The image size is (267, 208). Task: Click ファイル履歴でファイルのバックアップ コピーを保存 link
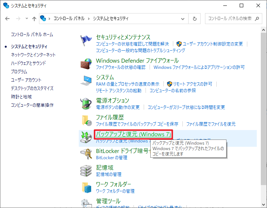coord(137,124)
